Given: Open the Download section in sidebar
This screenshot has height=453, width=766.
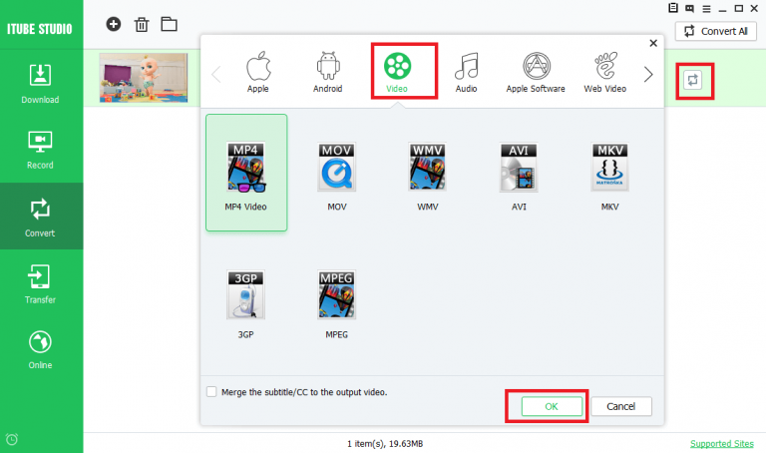Looking at the screenshot, I should pyautogui.click(x=40, y=84).
